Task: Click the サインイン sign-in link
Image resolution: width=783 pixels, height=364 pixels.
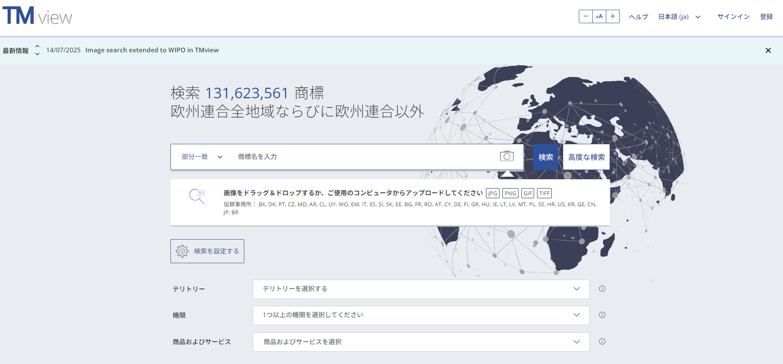Action: tap(734, 16)
